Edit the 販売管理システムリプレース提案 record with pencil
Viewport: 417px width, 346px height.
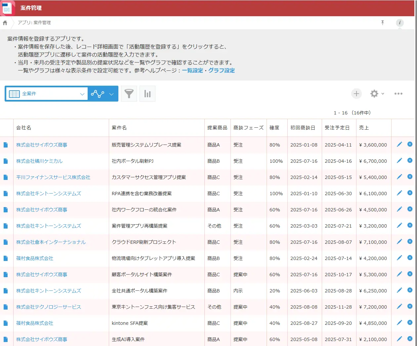pos(399,144)
